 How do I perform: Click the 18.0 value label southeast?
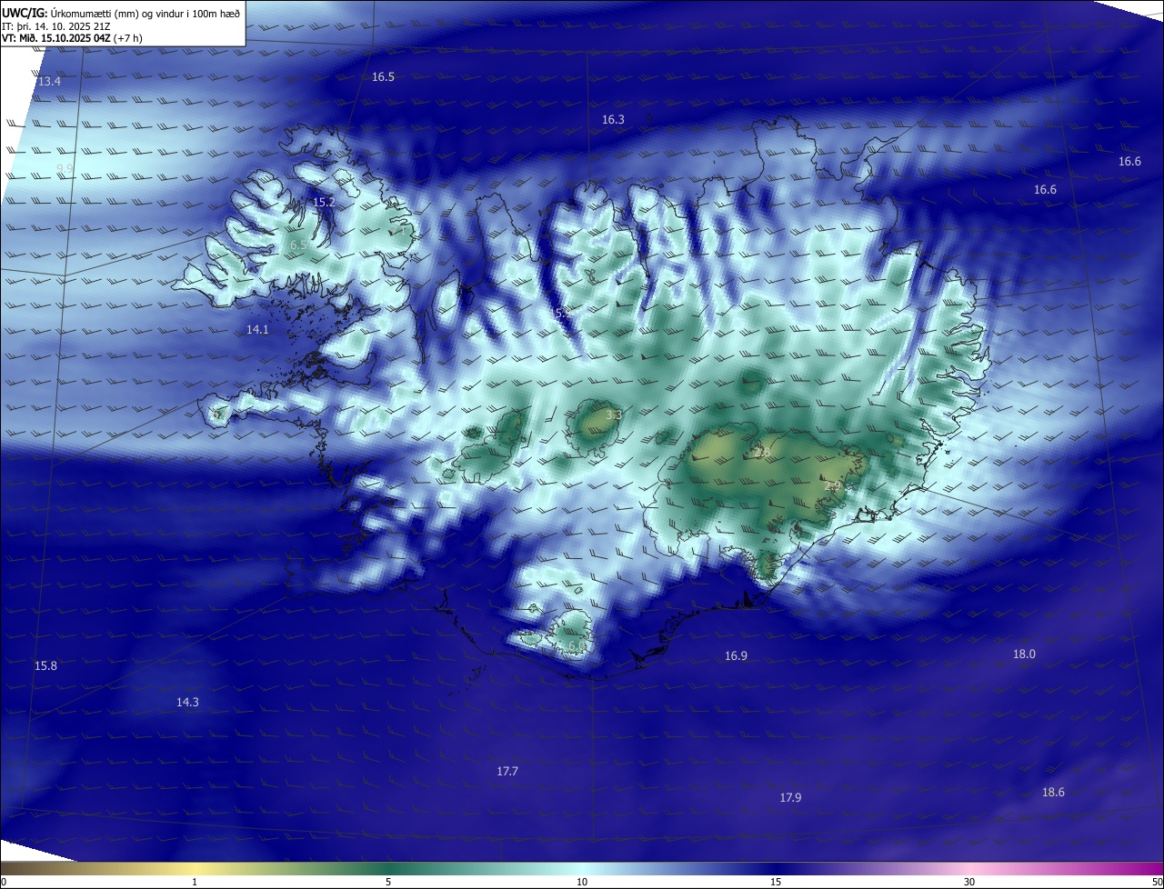pos(1024,654)
